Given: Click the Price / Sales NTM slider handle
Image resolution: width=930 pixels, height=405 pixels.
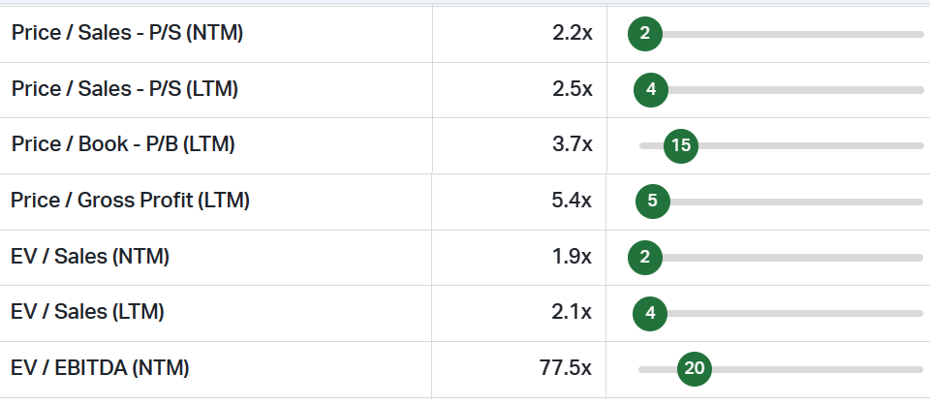Looking at the screenshot, I should click(x=644, y=34).
